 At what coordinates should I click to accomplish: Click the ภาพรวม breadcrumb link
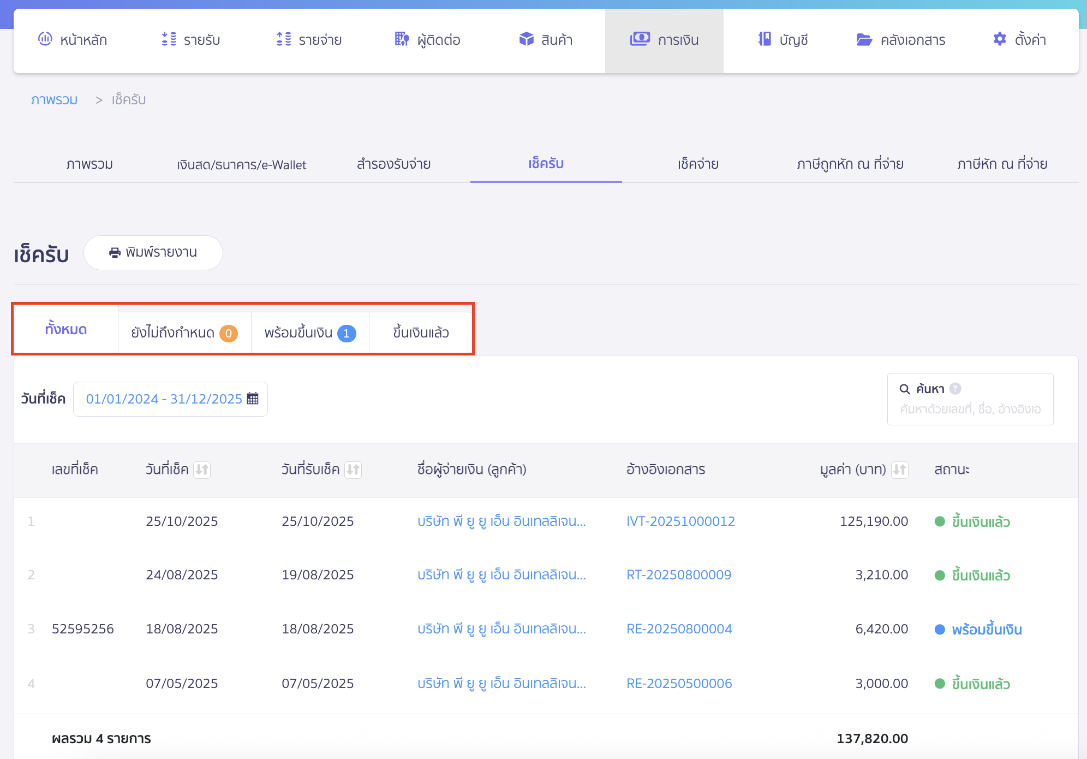click(x=54, y=100)
